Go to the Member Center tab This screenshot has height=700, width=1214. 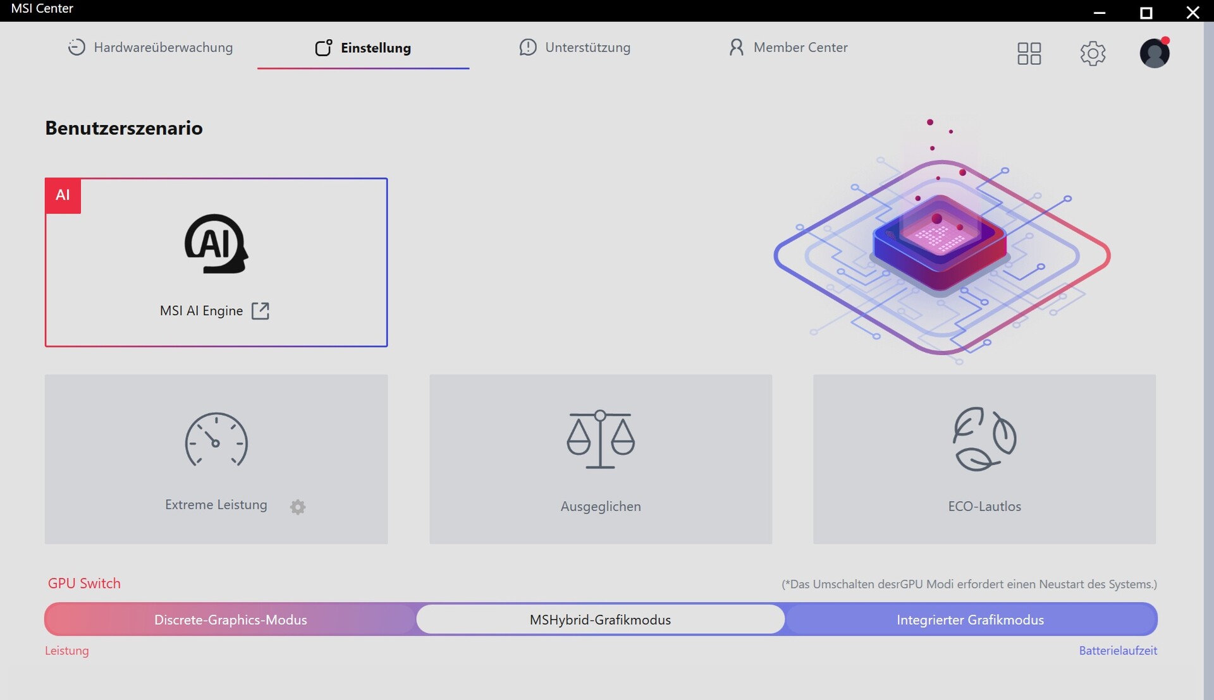point(788,47)
